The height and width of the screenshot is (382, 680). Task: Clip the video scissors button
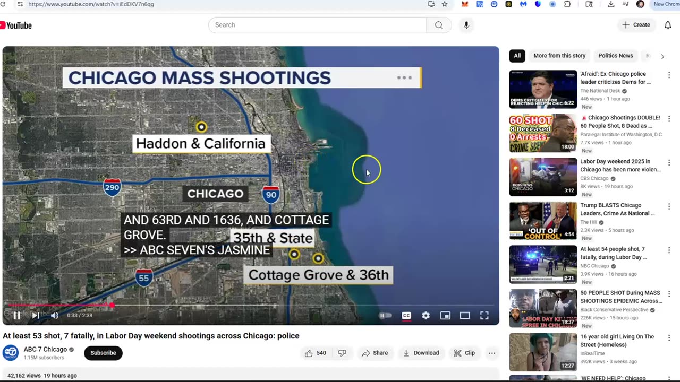(x=464, y=353)
